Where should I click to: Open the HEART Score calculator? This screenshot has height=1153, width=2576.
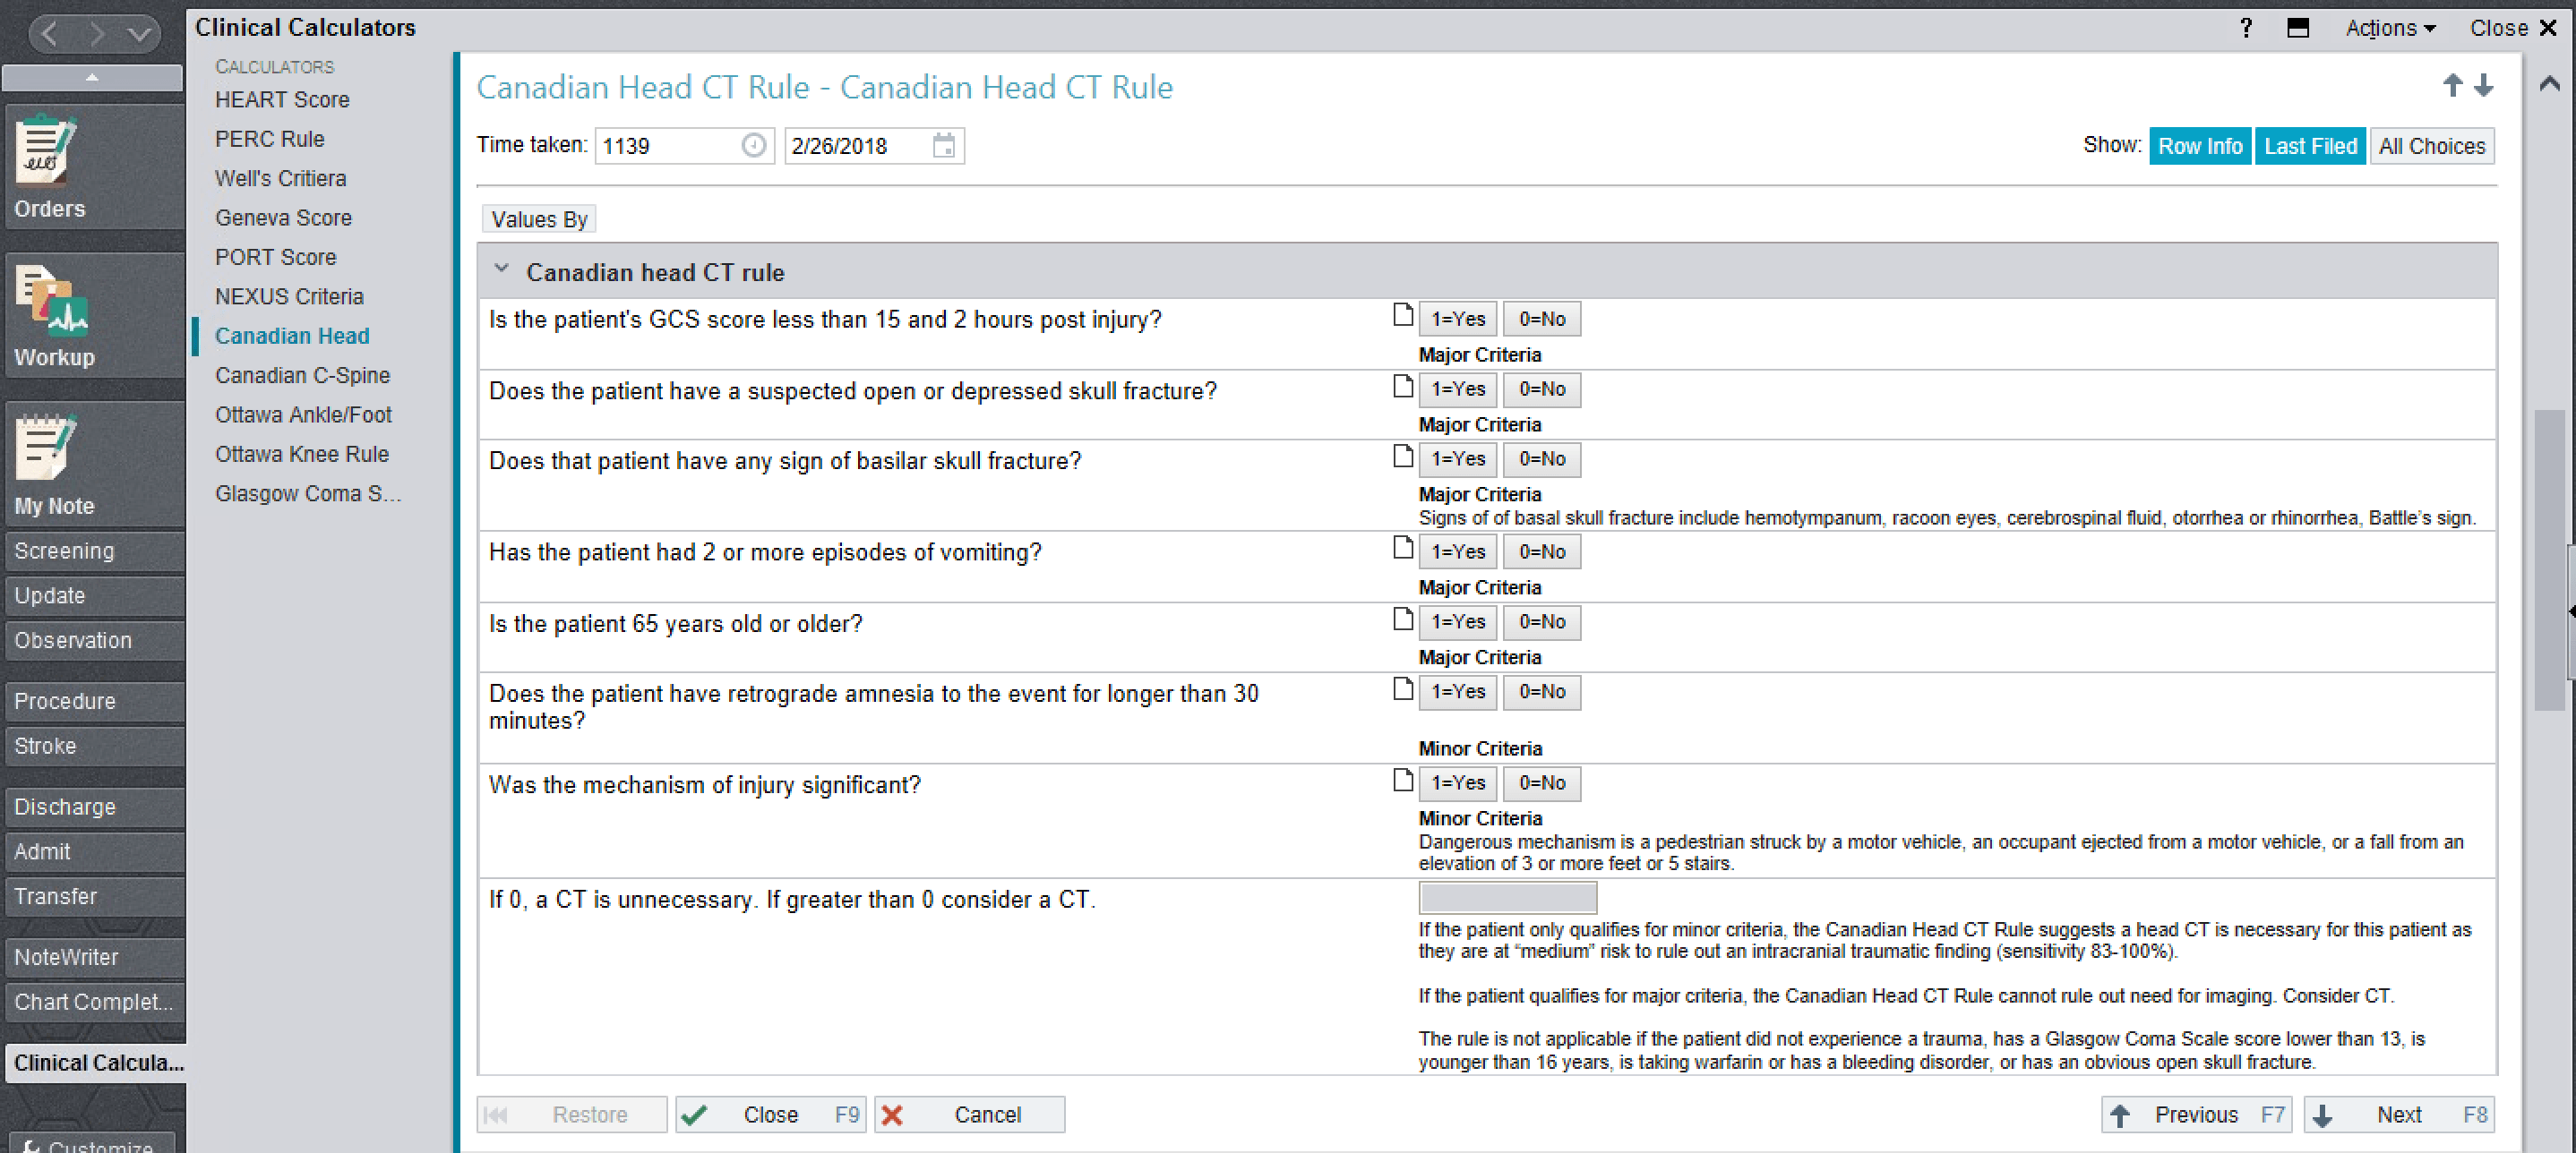point(282,100)
